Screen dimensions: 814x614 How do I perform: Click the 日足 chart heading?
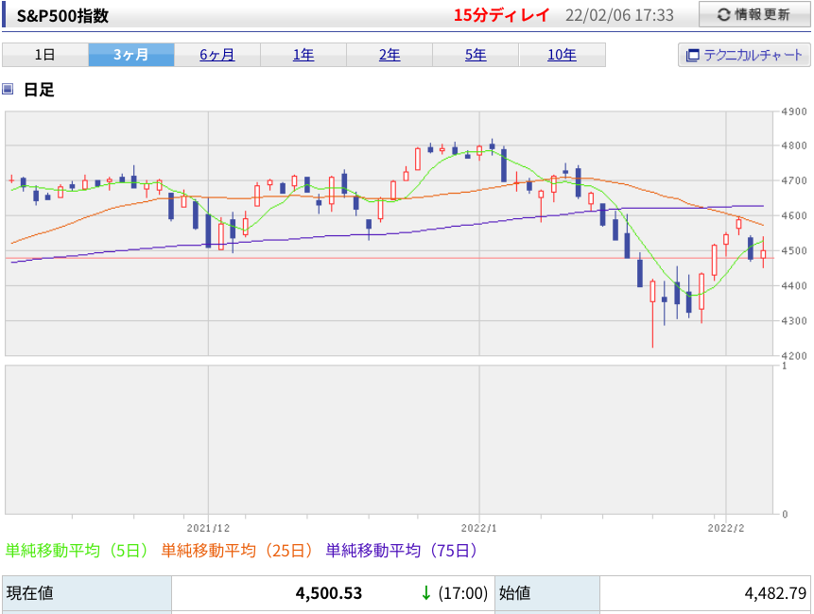[x=39, y=90]
